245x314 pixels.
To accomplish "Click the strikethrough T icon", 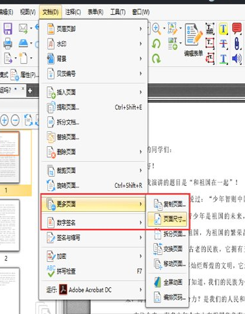I will [x=224, y=44].
